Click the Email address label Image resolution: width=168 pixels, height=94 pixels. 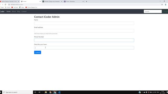click(x=39, y=27)
